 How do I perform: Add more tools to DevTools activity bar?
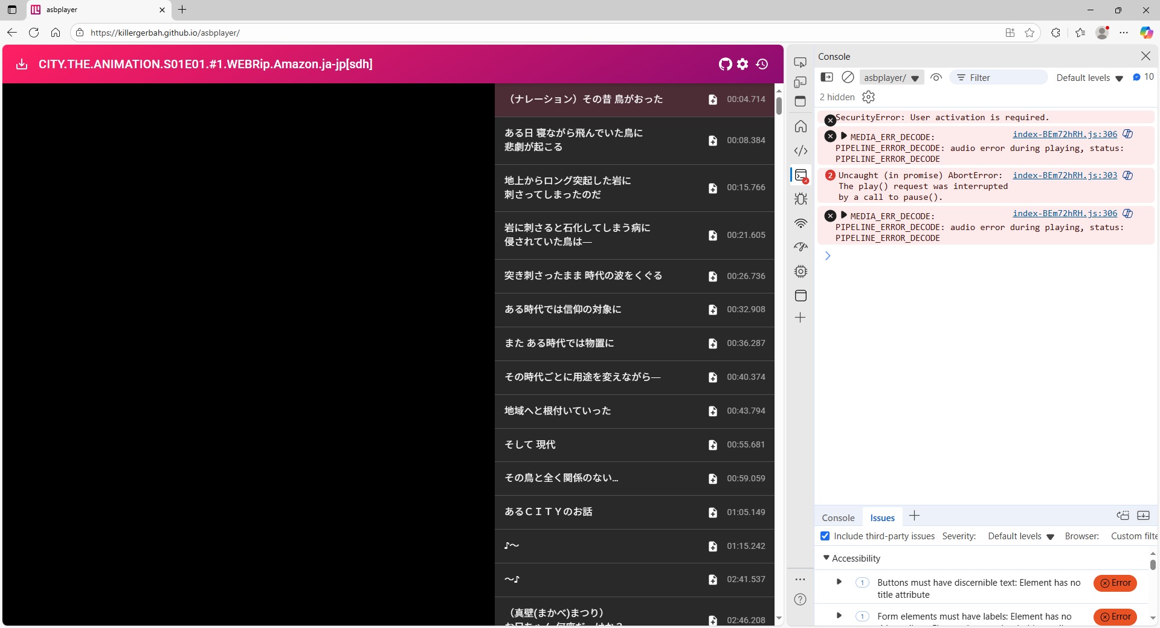coord(801,318)
